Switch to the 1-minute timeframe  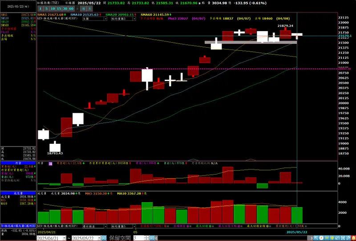[x=40, y=8]
